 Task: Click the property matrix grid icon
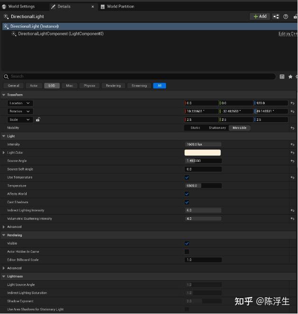[x=282, y=77]
